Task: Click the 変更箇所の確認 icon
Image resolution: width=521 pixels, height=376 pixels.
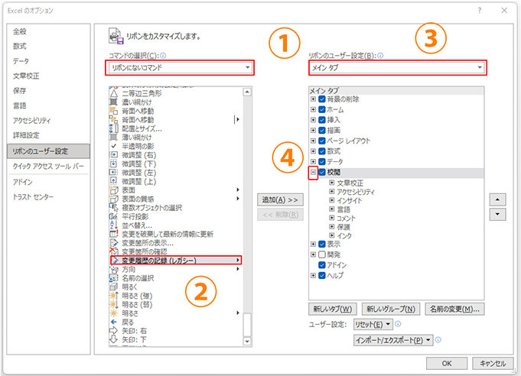Action: [x=114, y=251]
